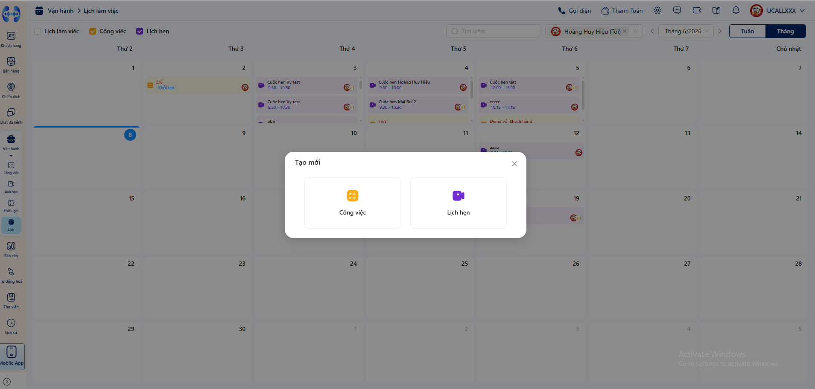Click the day 5 events scrollbar
Screen dimensions: 815x389
pos(583,95)
